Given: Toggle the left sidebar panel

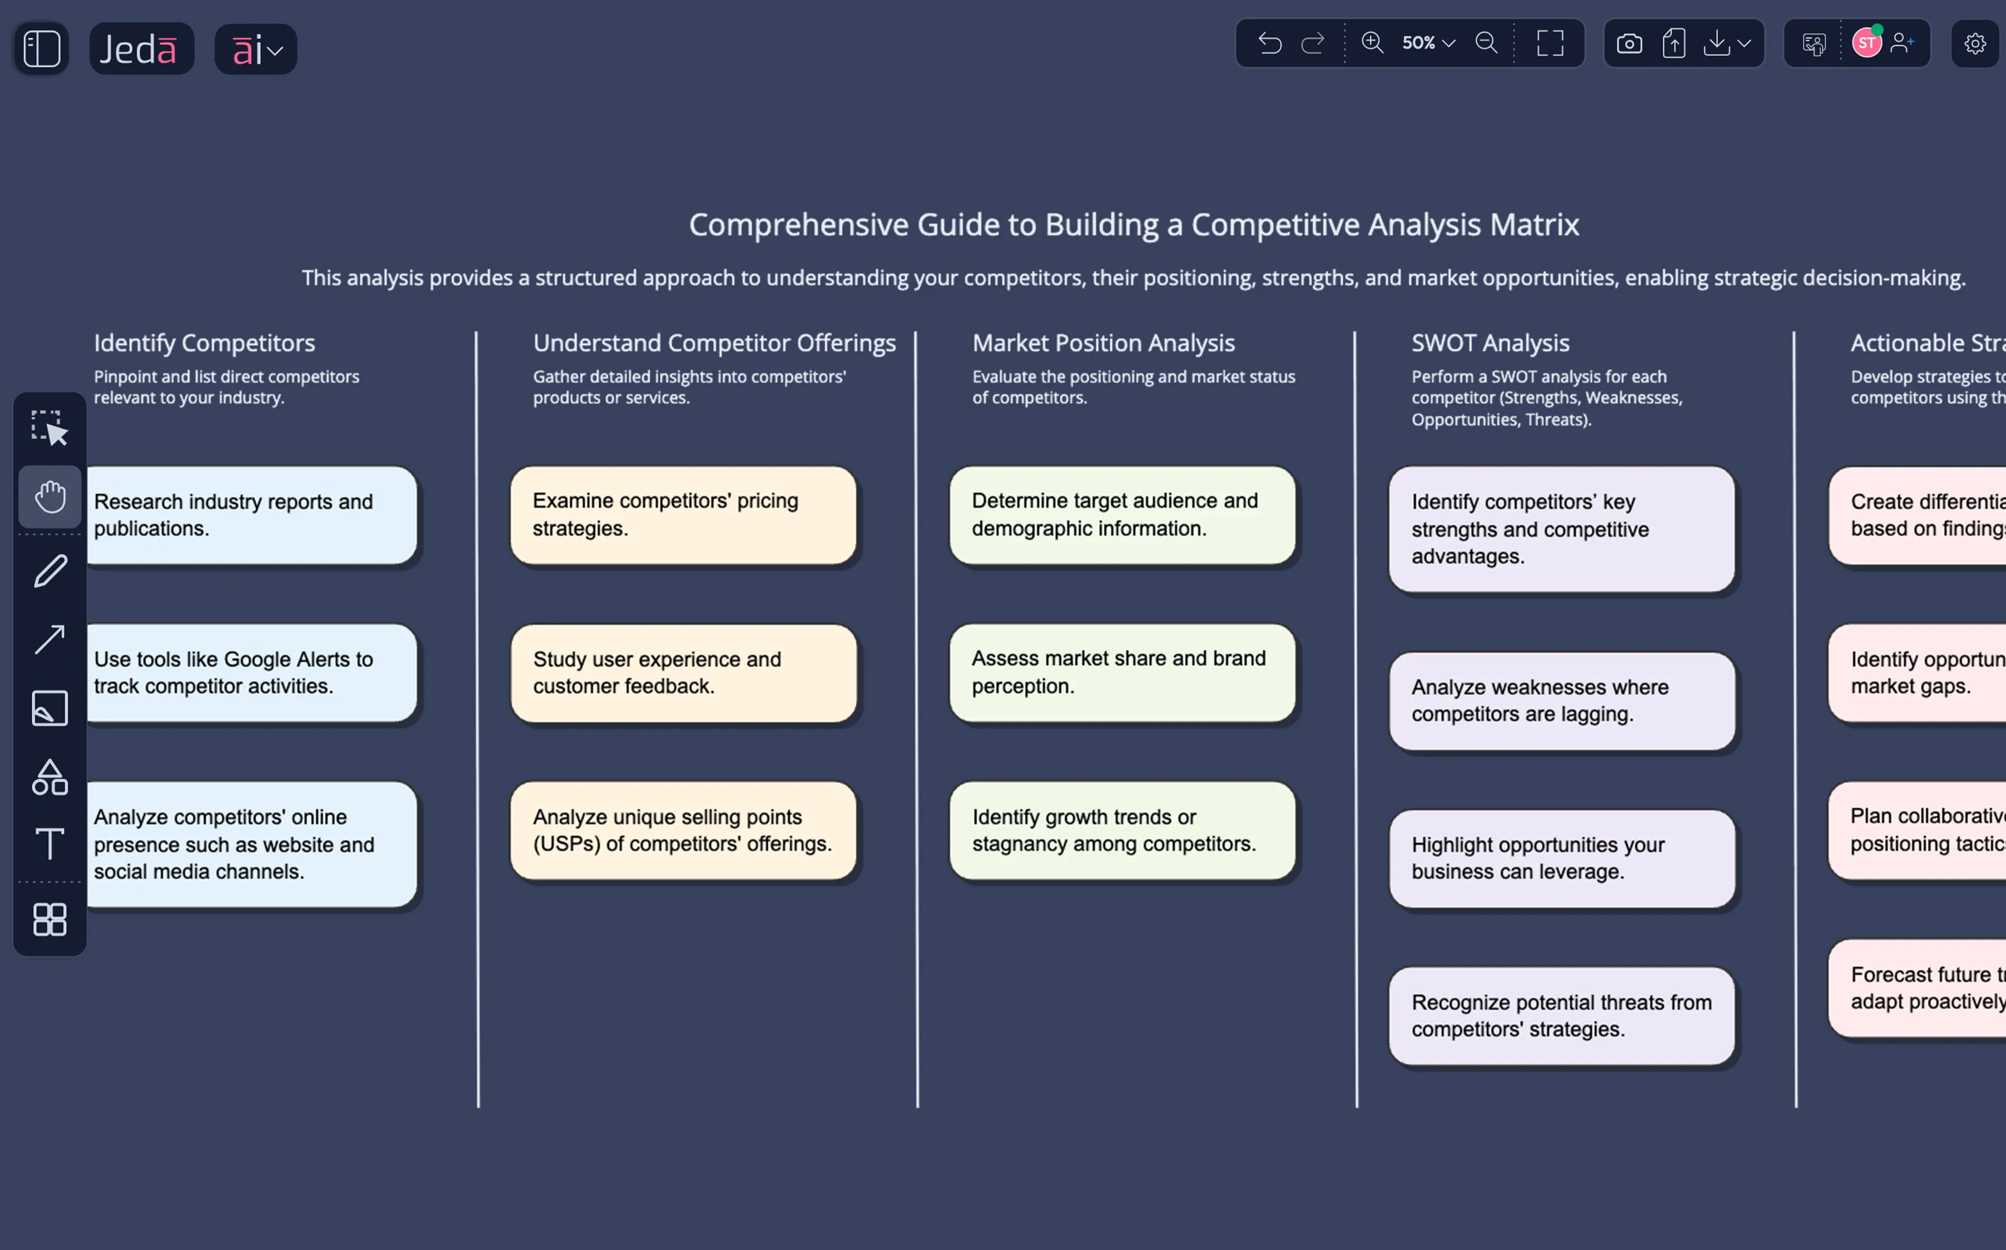Looking at the screenshot, I should pyautogui.click(x=41, y=48).
